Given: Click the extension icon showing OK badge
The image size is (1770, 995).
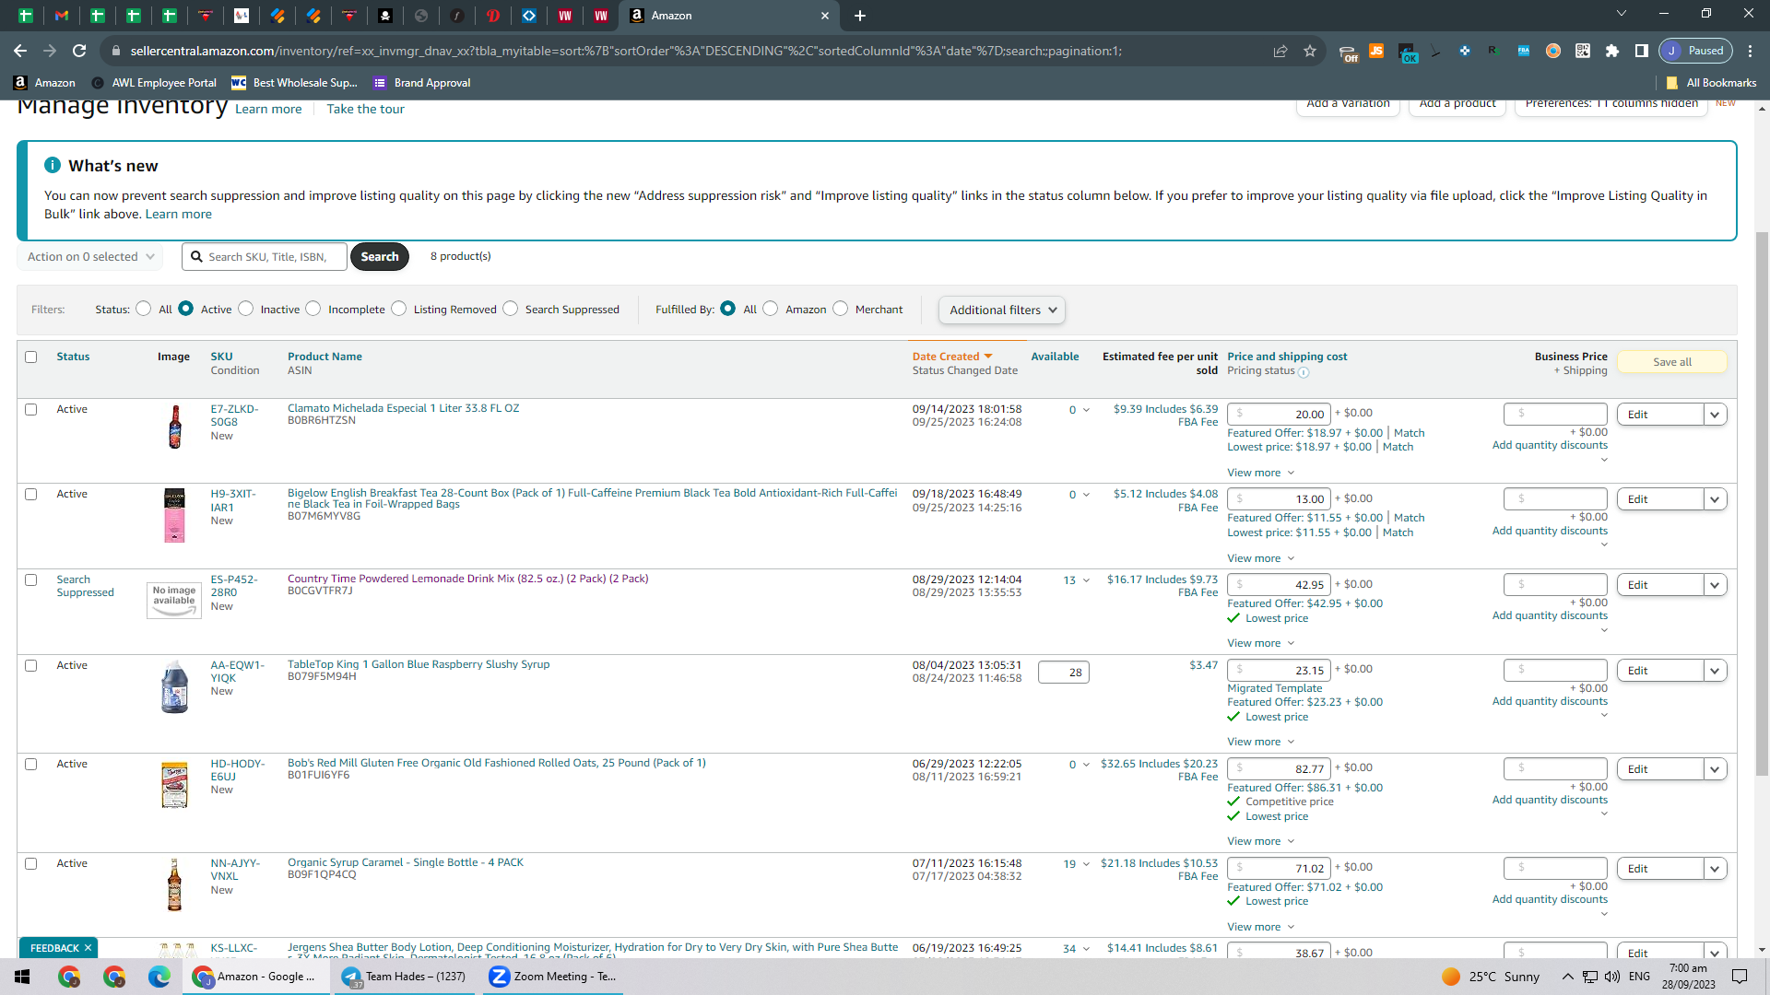Looking at the screenshot, I should click(x=1408, y=53).
